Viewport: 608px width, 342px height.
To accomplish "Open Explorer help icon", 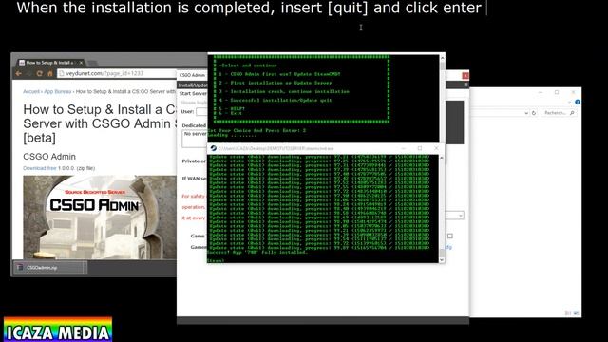I will pyautogui.click(x=578, y=102).
